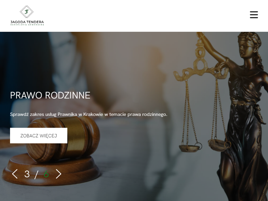Screen dimensions: 268x201
Task: Click the Kancelaria Adwokacka green subtitle
Action: [27, 25]
